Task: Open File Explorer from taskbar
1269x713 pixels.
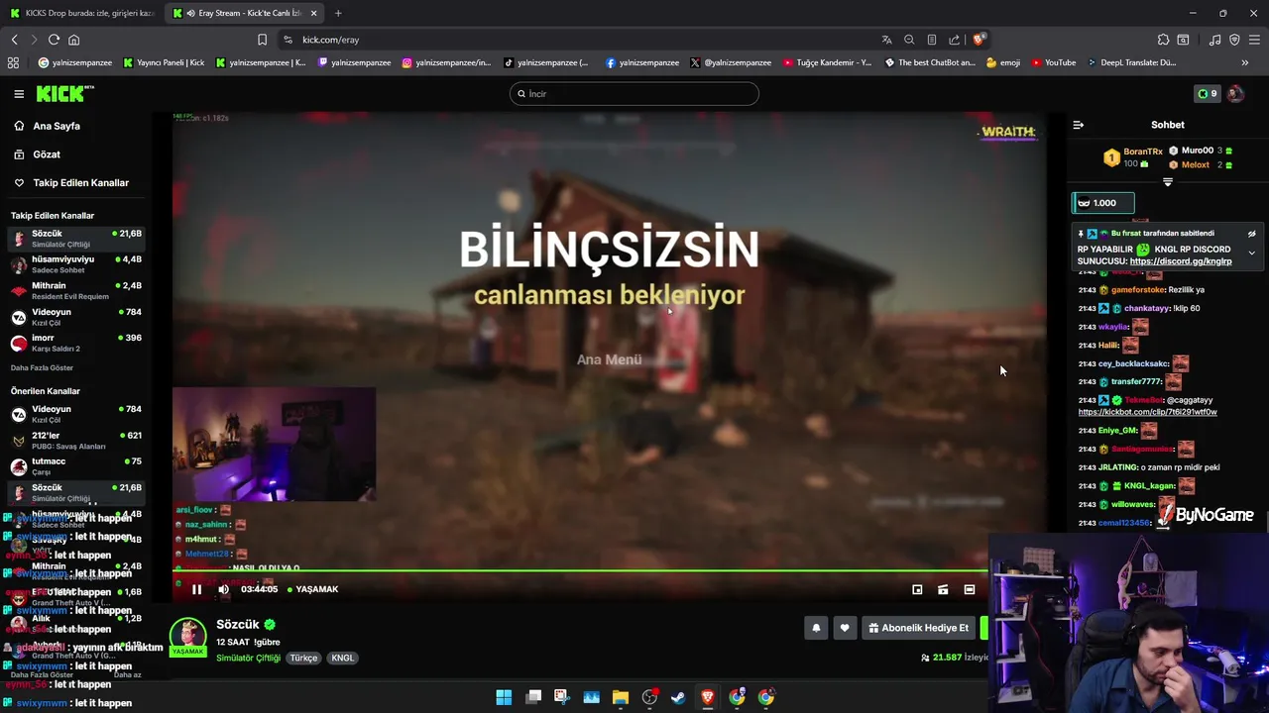Action: pyautogui.click(x=620, y=697)
